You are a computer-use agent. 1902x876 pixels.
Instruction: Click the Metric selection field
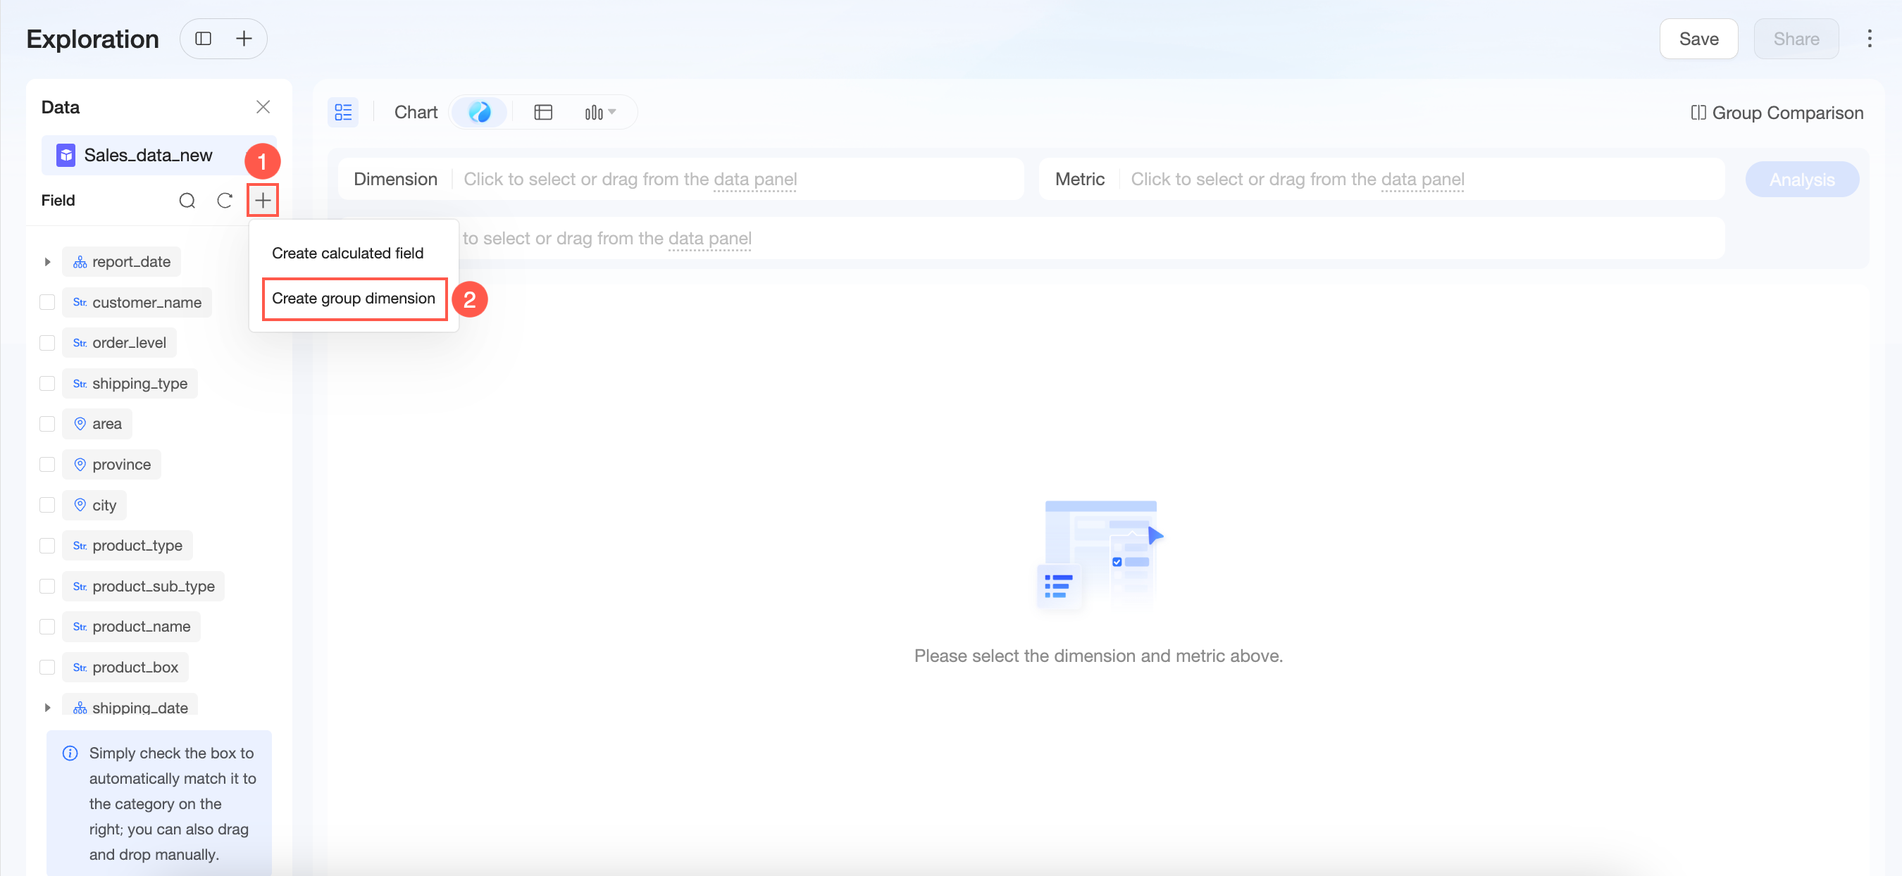pos(1381,180)
